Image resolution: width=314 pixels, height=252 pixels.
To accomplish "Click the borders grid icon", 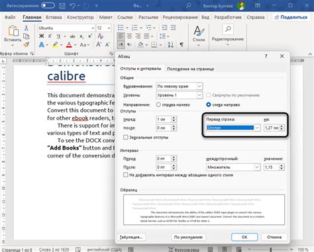I will [154, 45].
